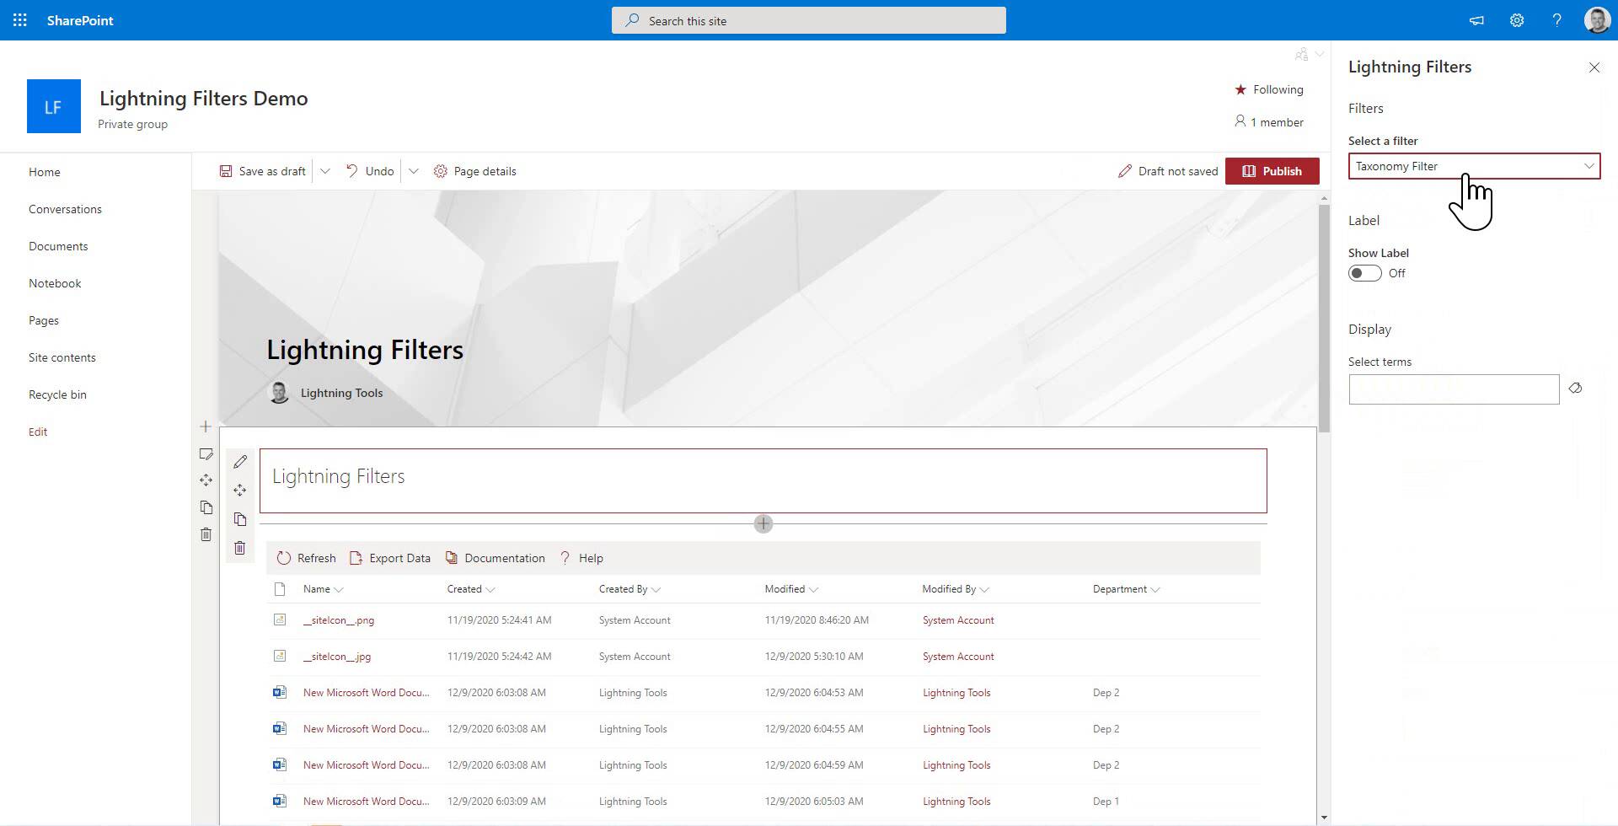Click the delete section trash icon
This screenshot has height=826, width=1618.
(x=206, y=534)
